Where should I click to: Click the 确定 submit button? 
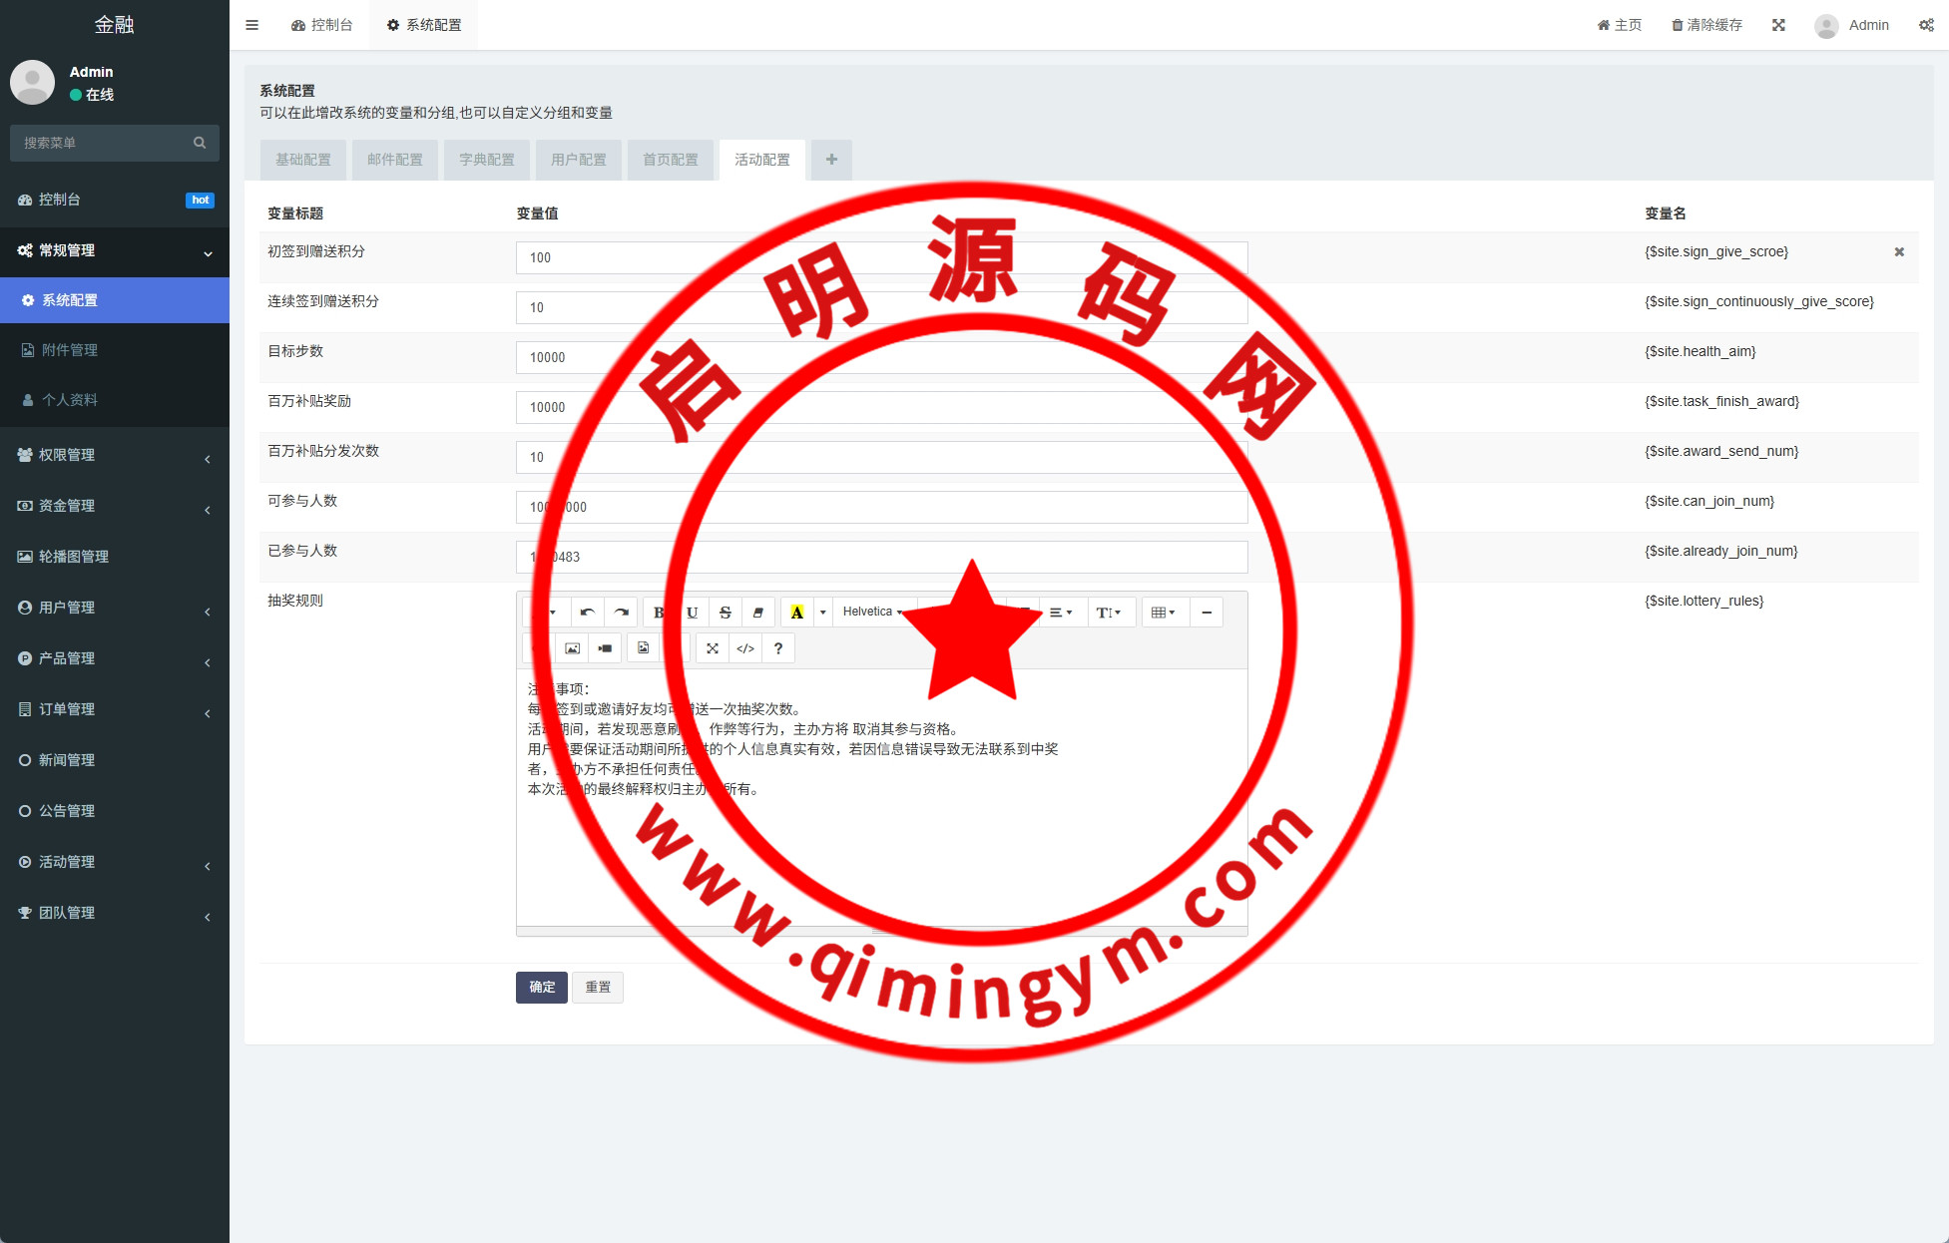tap(542, 988)
